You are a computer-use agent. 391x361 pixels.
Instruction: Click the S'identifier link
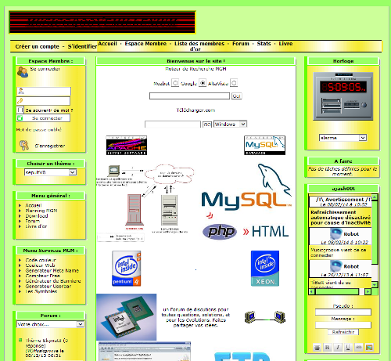pyautogui.click(x=82, y=46)
